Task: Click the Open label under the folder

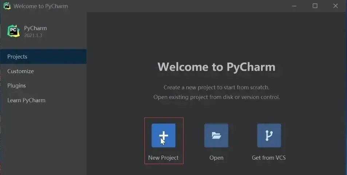Action: pos(216,158)
